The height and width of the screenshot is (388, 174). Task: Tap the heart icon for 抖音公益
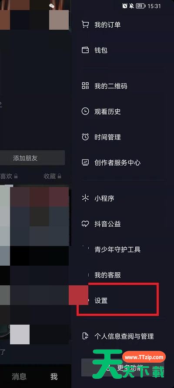85,224
